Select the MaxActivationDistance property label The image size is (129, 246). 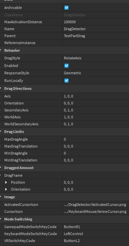(x=23, y=22)
